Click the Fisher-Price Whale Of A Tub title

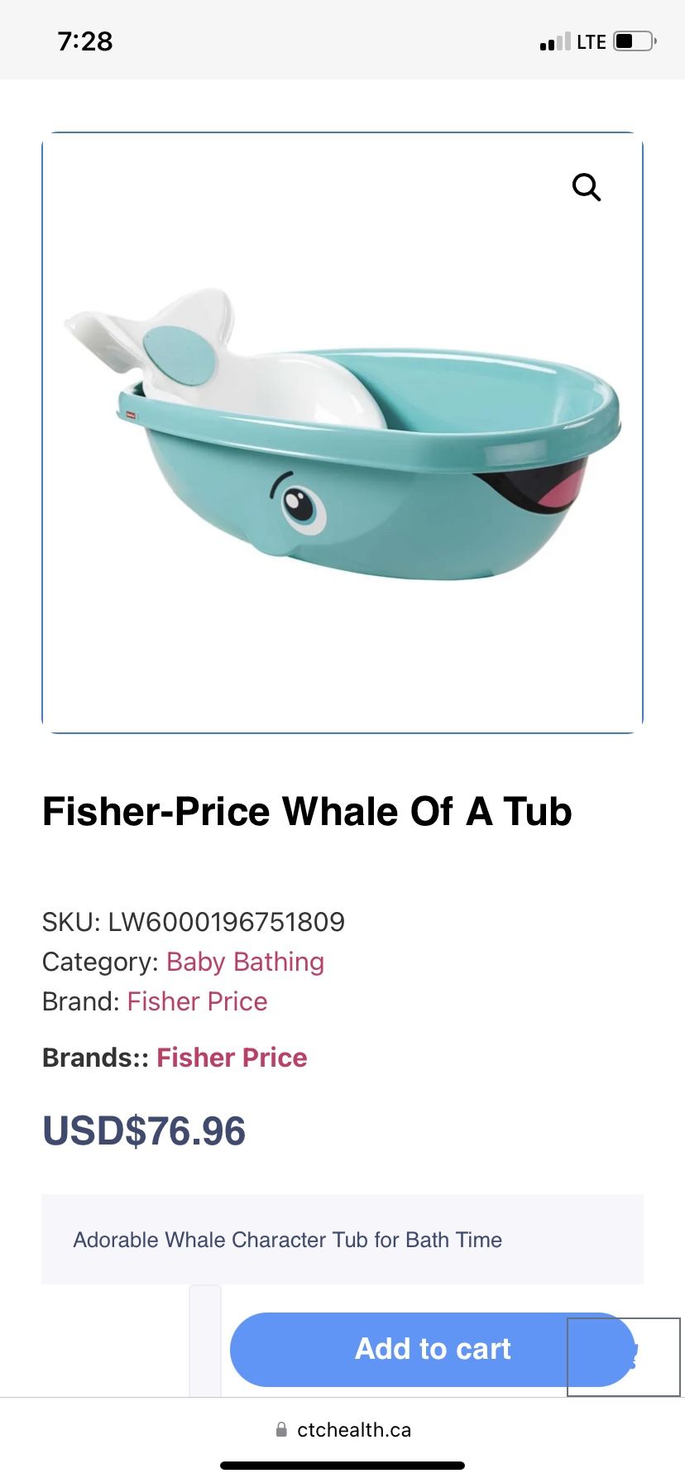[x=307, y=811]
